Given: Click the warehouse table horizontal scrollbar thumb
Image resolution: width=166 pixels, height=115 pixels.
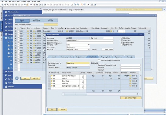Looking at the screenshot, I should click(75, 94).
